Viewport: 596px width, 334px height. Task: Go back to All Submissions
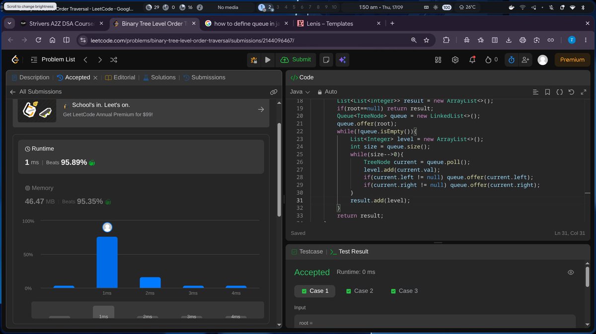click(36, 92)
